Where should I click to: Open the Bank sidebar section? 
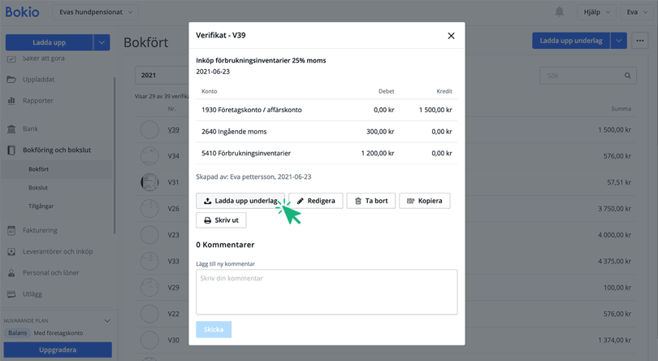(x=30, y=129)
